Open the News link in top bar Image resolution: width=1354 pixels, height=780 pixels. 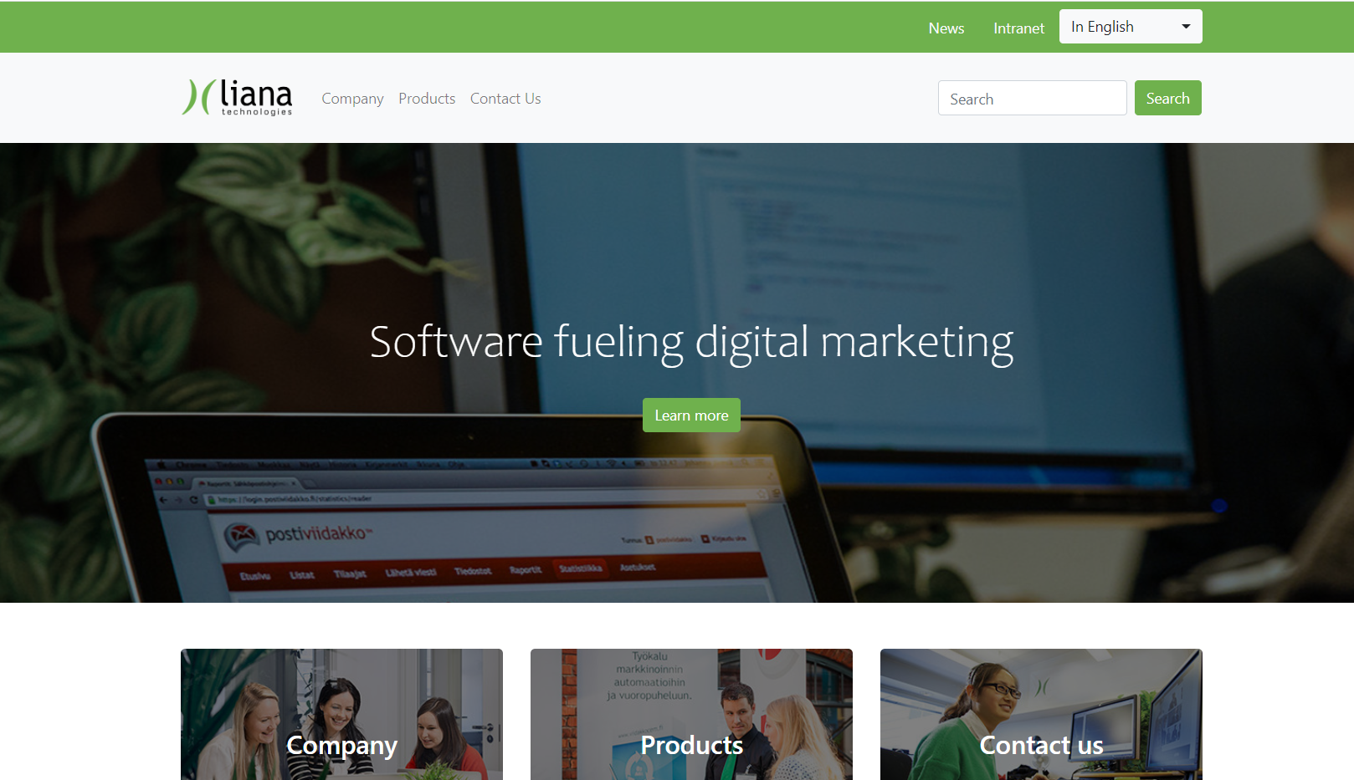tap(946, 28)
